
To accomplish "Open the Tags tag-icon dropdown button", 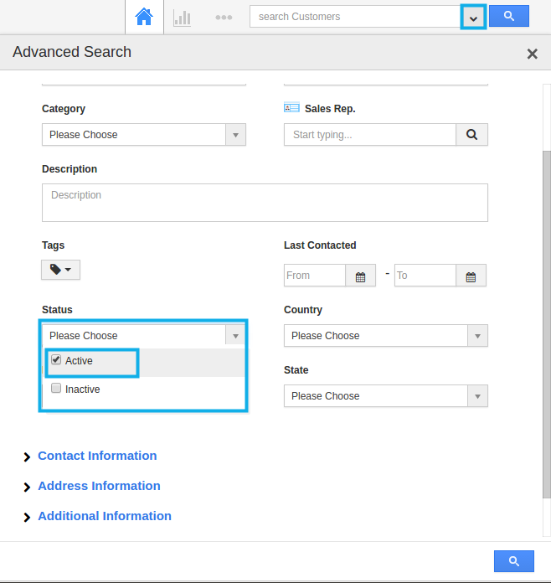I will click(60, 270).
